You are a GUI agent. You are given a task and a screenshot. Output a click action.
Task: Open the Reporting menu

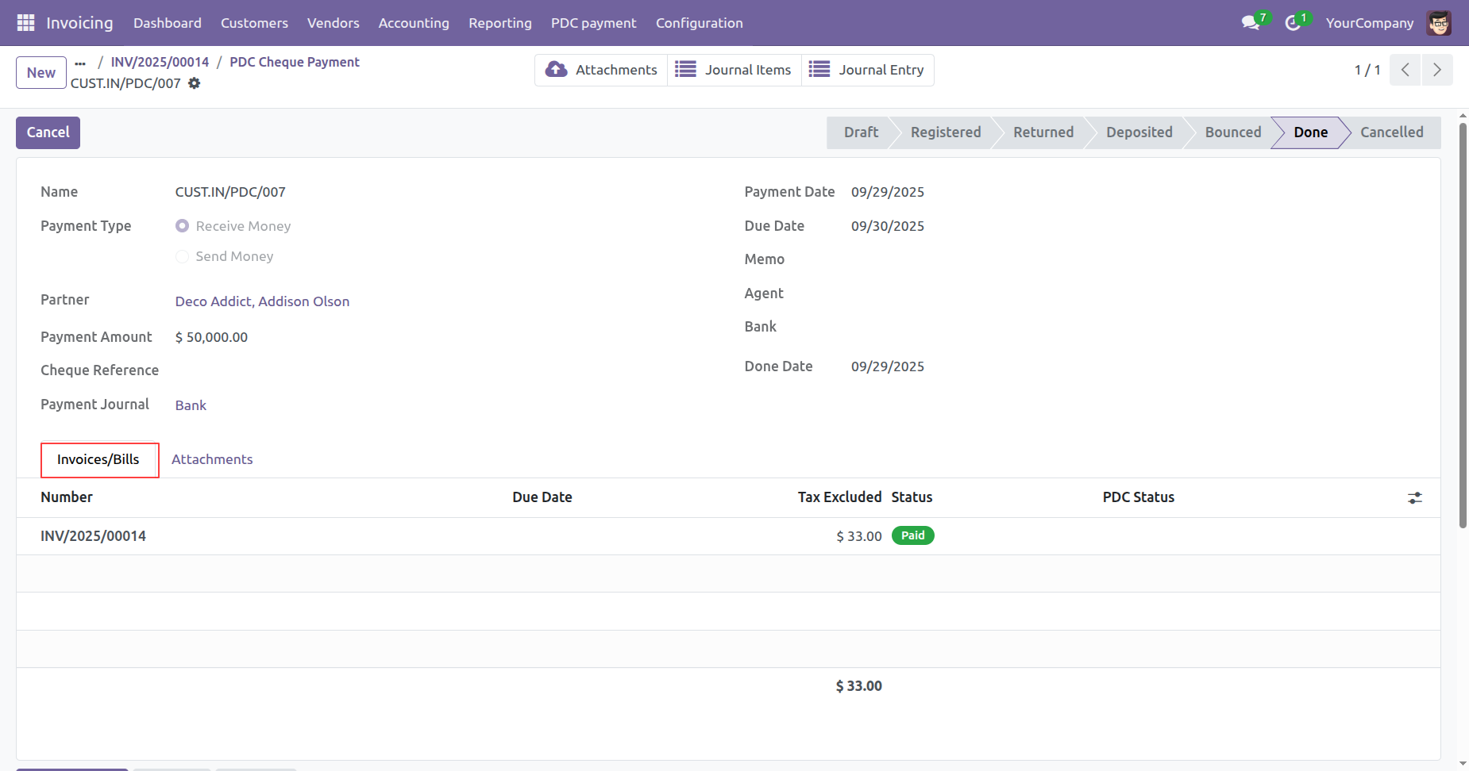(499, 23)
